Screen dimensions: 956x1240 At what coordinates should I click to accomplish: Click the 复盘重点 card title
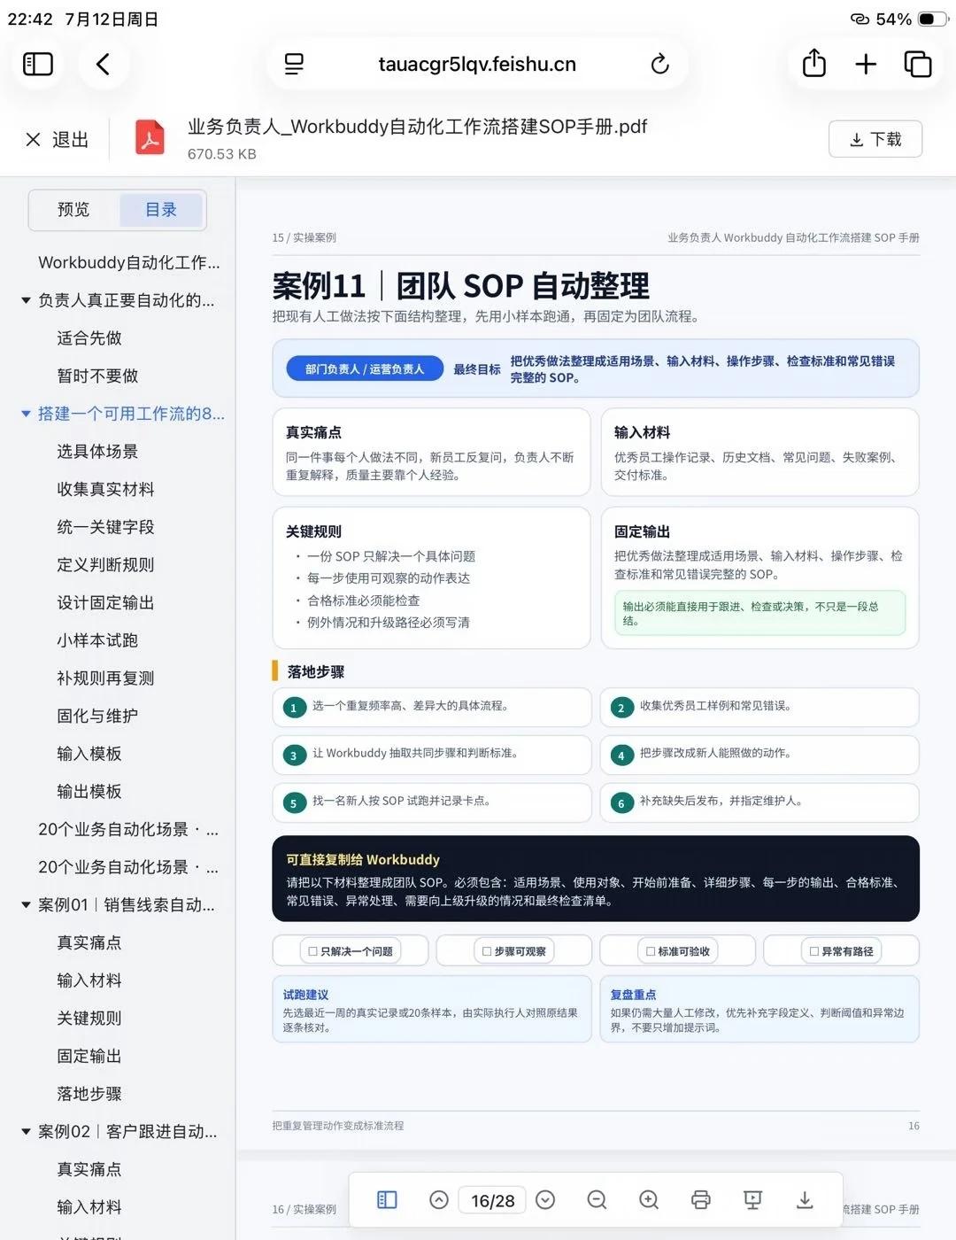tap(633, 995)
